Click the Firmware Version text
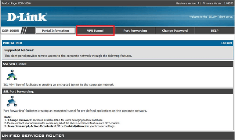The height and width of the screenshot is (140, 235). (218, 3)
